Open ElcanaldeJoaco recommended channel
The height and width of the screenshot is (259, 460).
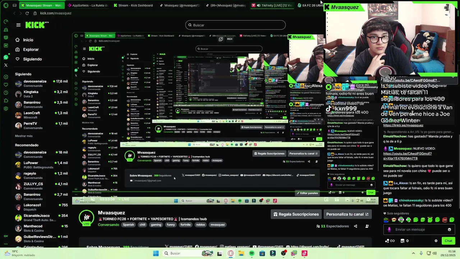41,218
